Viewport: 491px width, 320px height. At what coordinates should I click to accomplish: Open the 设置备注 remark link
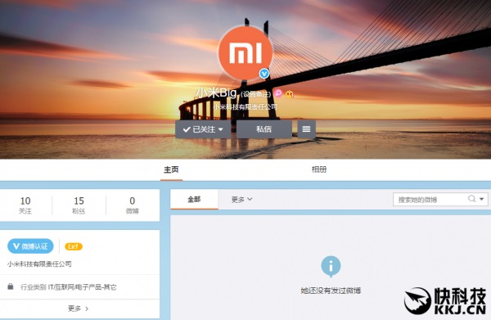(x=256, y=94)
